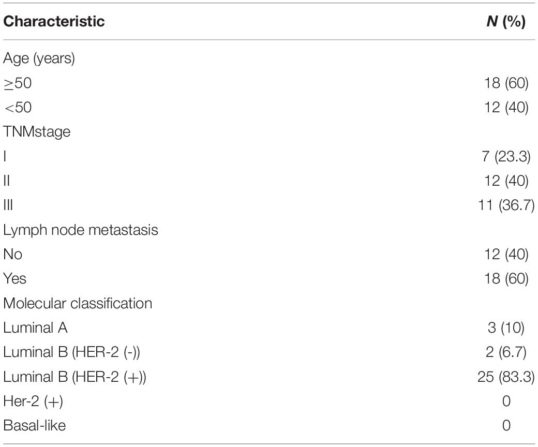The height and width of the screenshot is (447, 538).
Task: Click the Lymph node metastasis label
Action: [x=81, y=230]
